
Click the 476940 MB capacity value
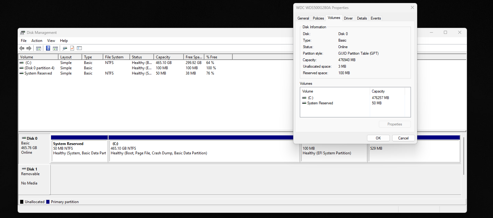tap(347, 60)
